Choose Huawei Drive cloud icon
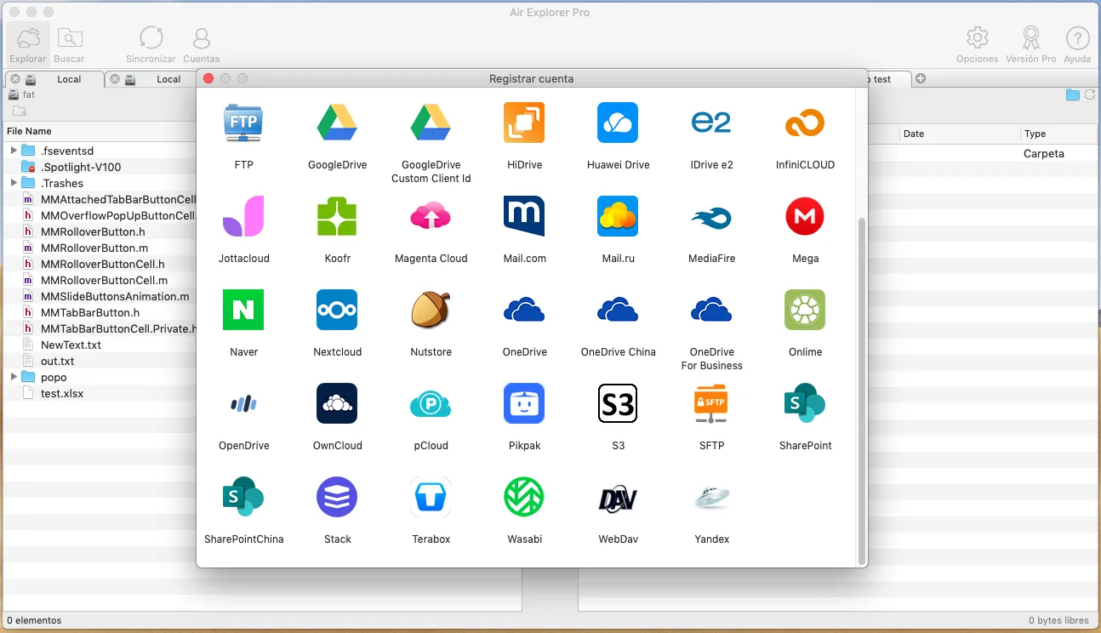 pos(618,123)
